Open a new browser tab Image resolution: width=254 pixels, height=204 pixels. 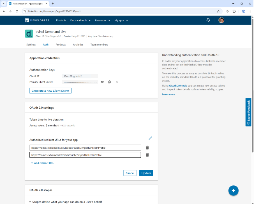coord(53,4)
